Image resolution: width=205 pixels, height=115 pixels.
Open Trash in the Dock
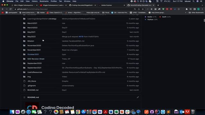(193, 112)
